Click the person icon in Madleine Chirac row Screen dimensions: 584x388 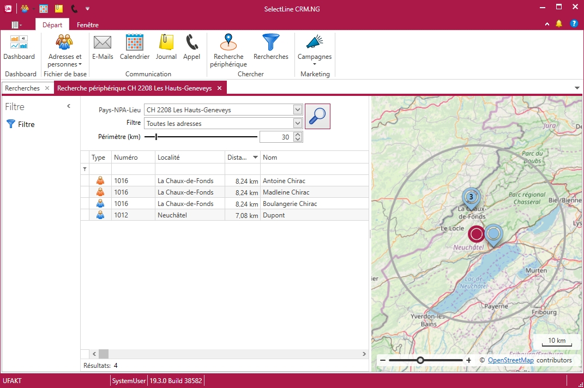coord(100,192)
